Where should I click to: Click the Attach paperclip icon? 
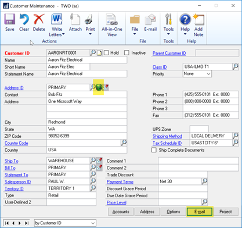click(x=75, y=19)
